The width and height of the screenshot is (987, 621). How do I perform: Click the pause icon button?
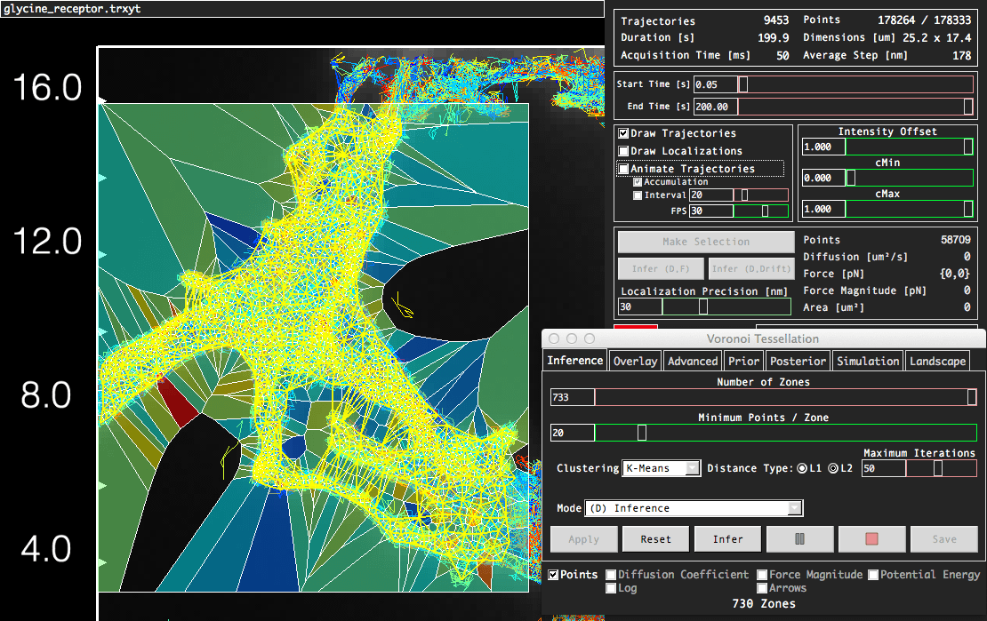click(800, 538)
